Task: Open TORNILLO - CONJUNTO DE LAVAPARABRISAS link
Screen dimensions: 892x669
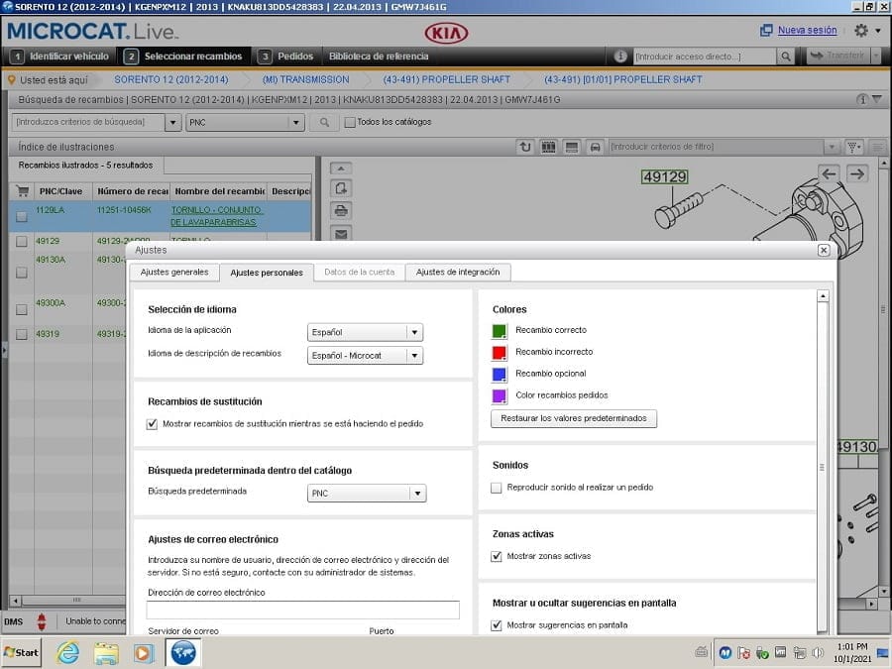Action: coord(215,216)
